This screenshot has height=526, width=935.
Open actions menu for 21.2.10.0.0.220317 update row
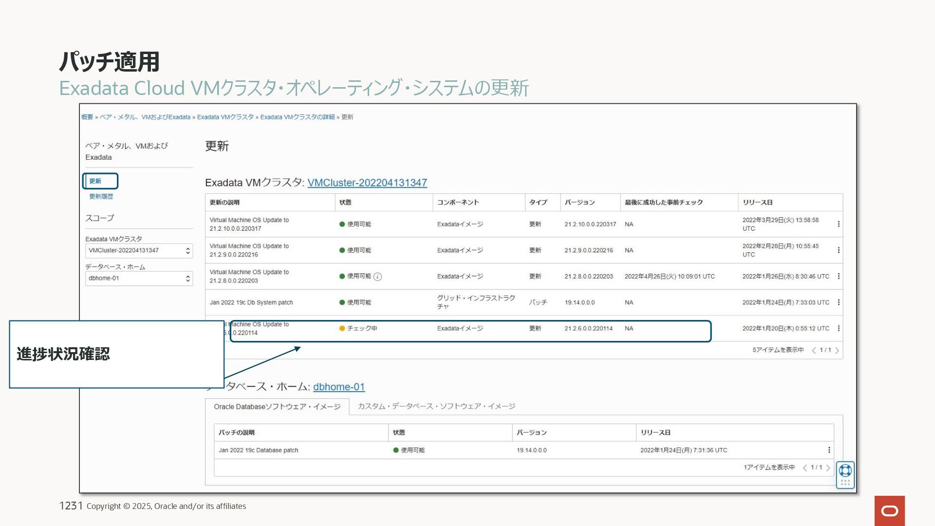coord(839,224)
